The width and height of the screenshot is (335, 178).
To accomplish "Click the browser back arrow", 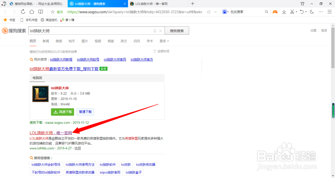I will (6, 12).
